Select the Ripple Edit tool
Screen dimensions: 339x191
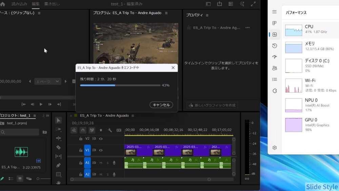59,138
